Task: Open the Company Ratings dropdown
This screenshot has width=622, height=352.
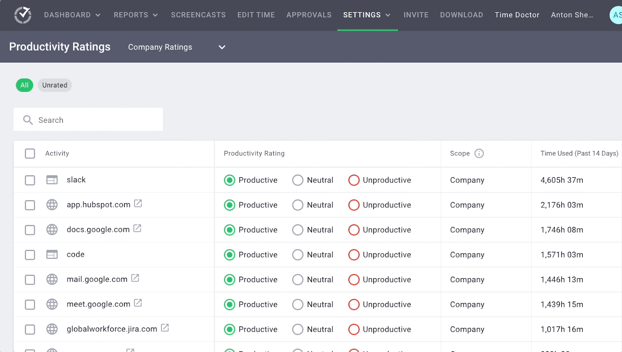Action: 177,47
